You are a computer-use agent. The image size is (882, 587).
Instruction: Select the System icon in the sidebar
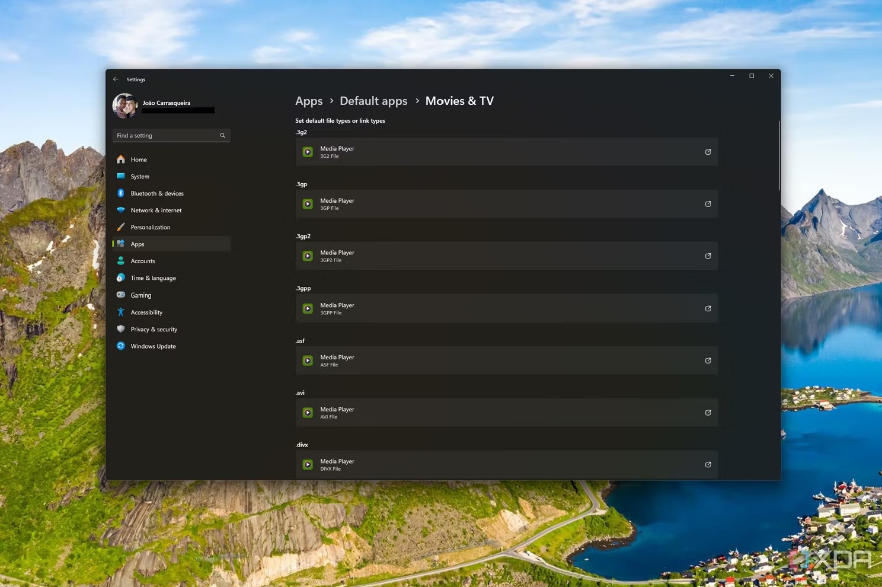(x=121, y=176)
